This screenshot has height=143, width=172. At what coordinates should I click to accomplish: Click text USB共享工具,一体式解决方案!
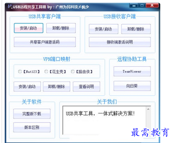(x=100, y=113)
